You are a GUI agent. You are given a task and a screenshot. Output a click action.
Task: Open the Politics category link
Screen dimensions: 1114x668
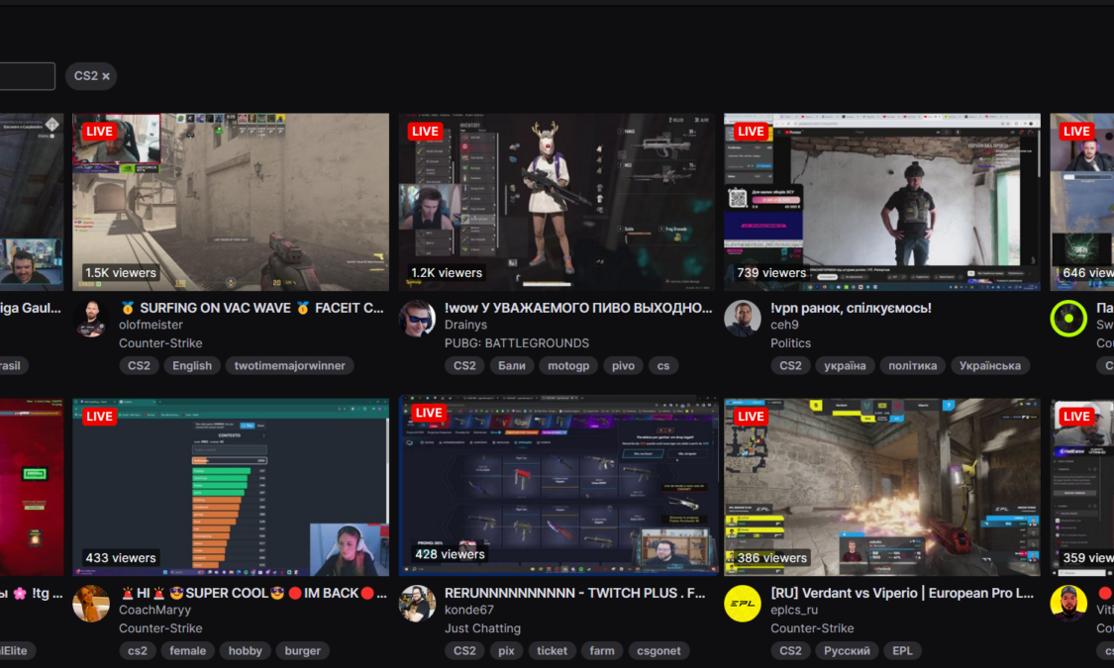coord(791,343)
